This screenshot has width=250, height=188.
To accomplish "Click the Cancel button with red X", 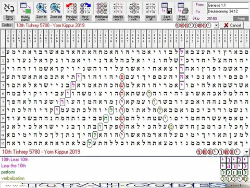I will (x=232, y=26).
